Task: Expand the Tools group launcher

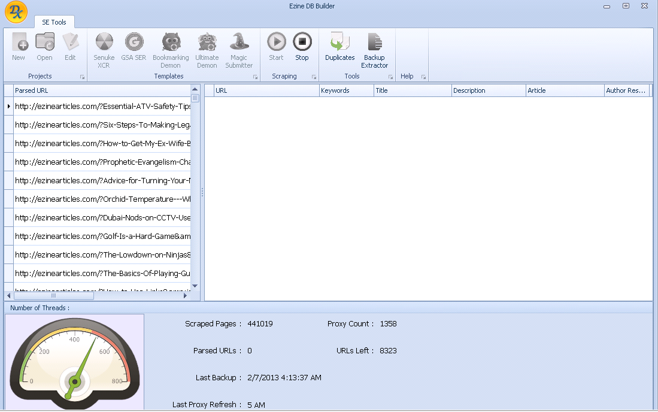Action: point(391,77)
